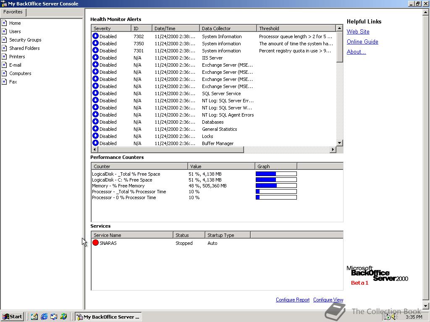Image resolution: width=430 pixels, height=322 pixels.
Task: Click the Value column header
Action: click(221, 166)
